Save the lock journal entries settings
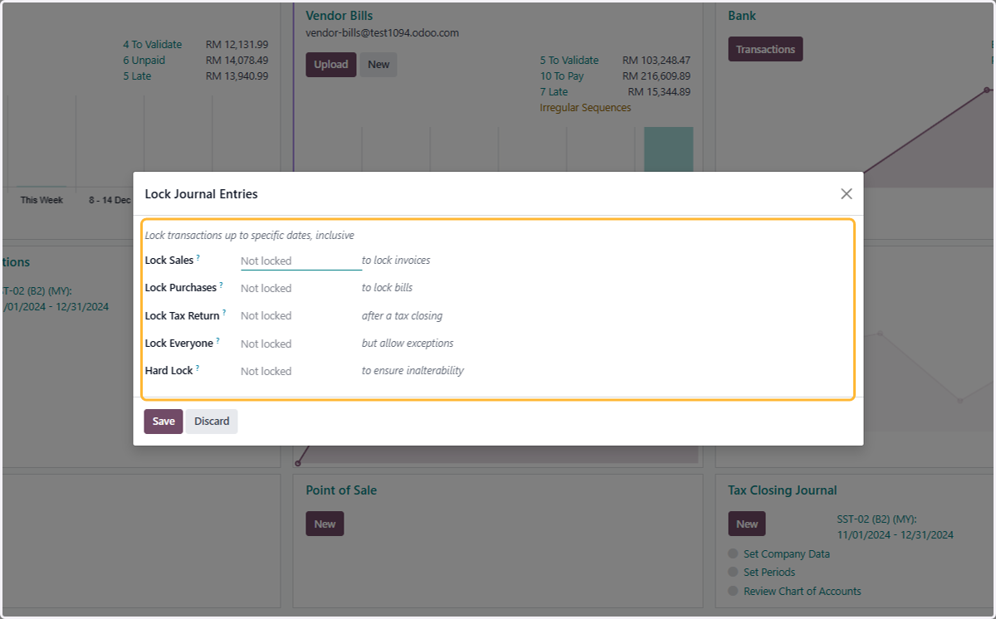The image size is (996, 619). (164, 422)
